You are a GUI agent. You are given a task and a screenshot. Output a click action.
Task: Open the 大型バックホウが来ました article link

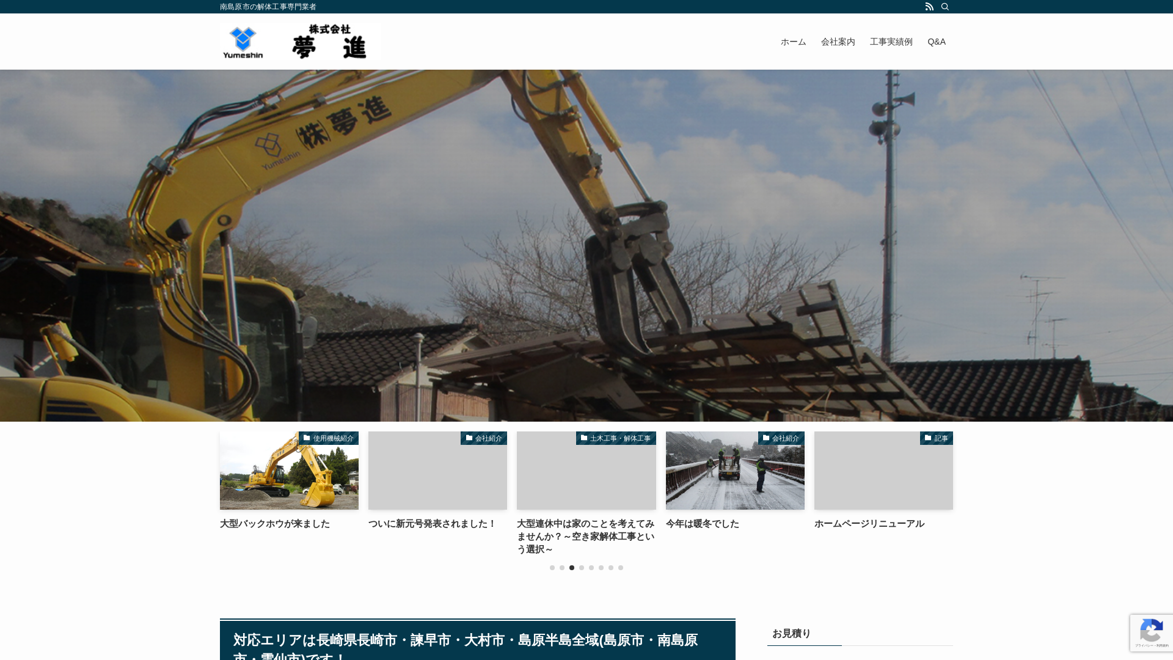click(x=274, y=524)
